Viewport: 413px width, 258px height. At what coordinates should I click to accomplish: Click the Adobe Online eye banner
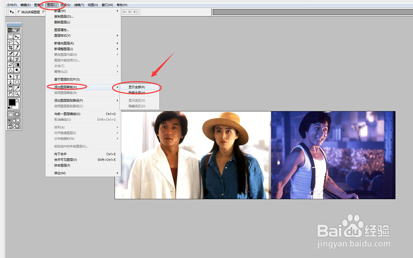(x=14, y=30)
